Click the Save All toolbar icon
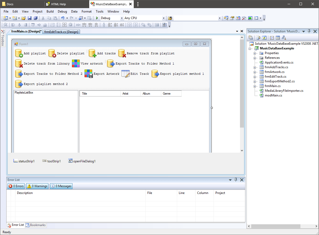This screenshot has height=235, width=319. pos(35,18)
